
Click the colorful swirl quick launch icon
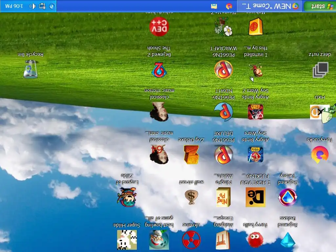pyautogui.click(x=229, y=6)
